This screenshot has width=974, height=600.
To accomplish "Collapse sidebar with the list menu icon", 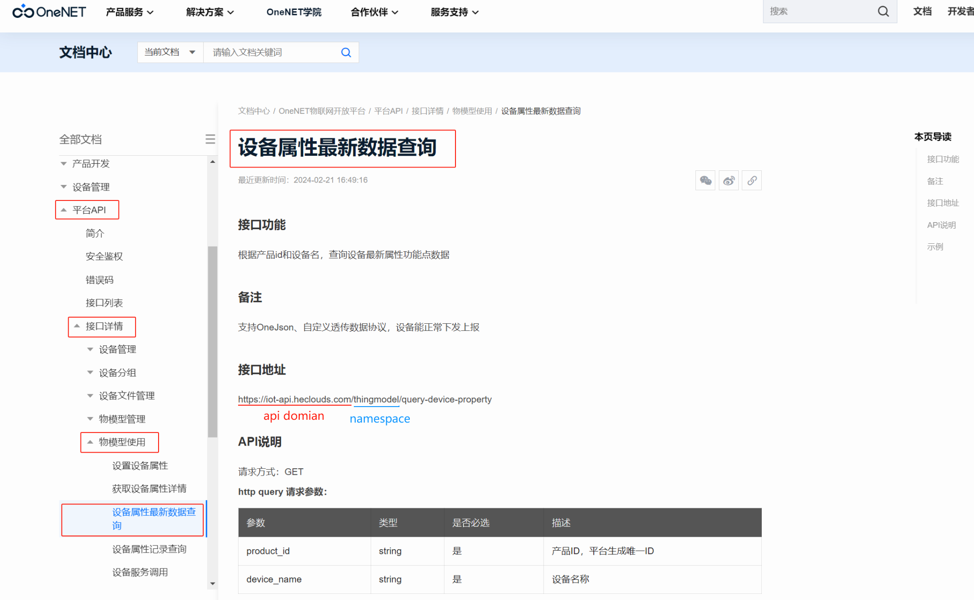I will click(210, 139).
